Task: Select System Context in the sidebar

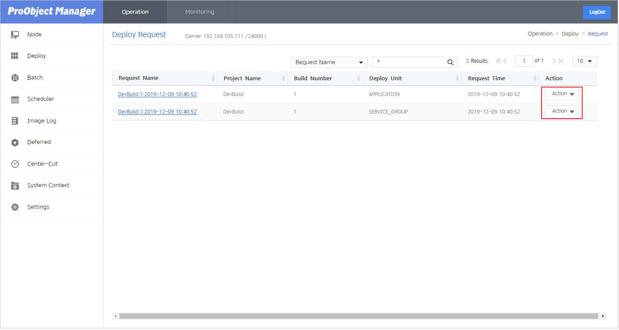Action: pyautogui.click(x=52, y=185)
